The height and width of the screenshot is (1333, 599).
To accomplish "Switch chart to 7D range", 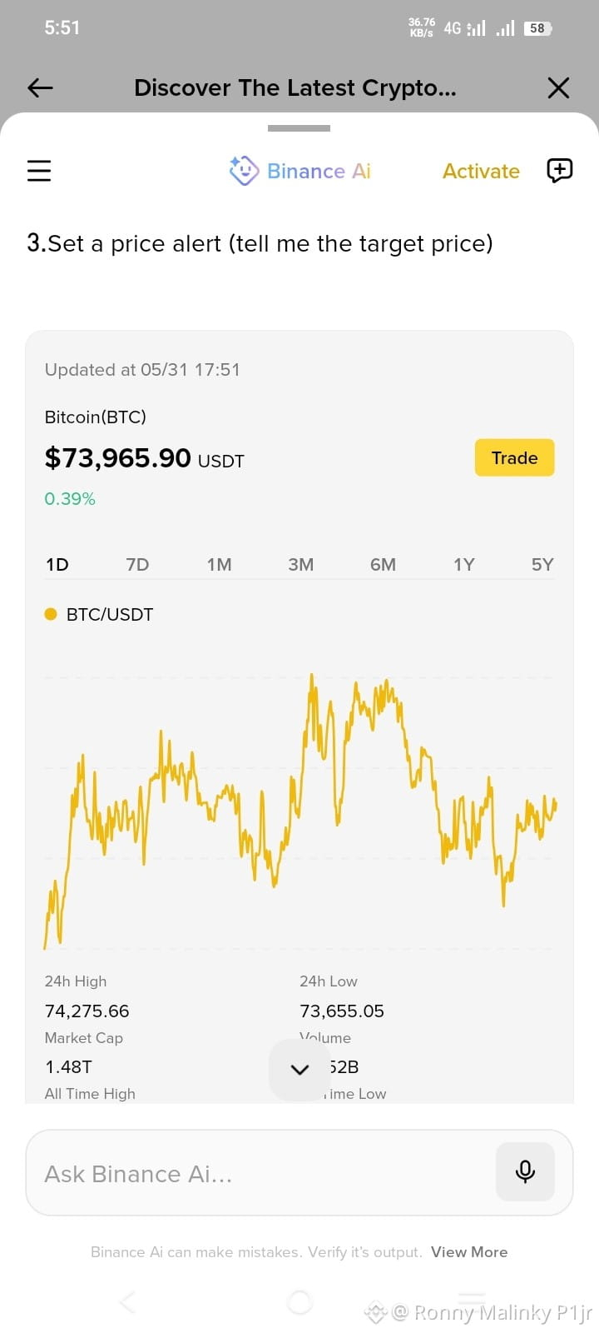I will pos(137,565).
